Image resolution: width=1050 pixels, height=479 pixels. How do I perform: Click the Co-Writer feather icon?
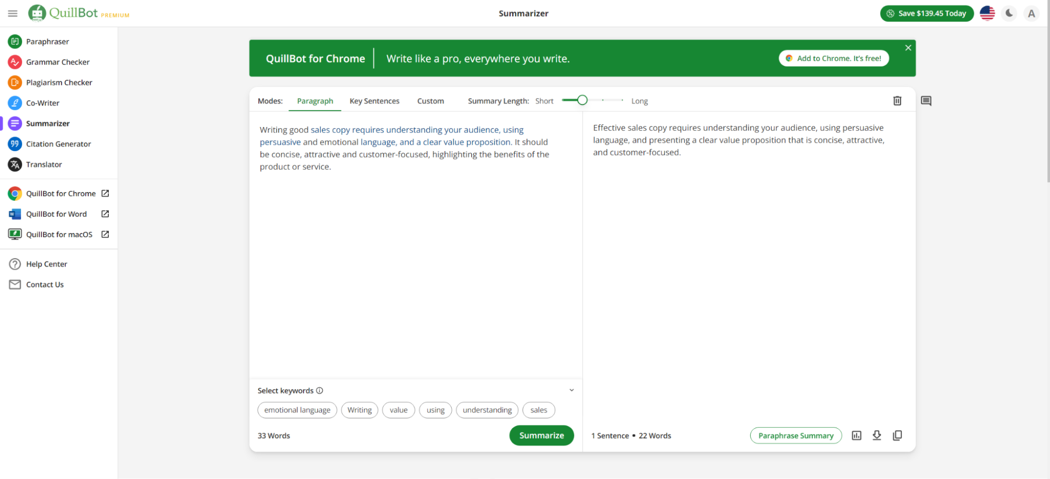point(15,103)
